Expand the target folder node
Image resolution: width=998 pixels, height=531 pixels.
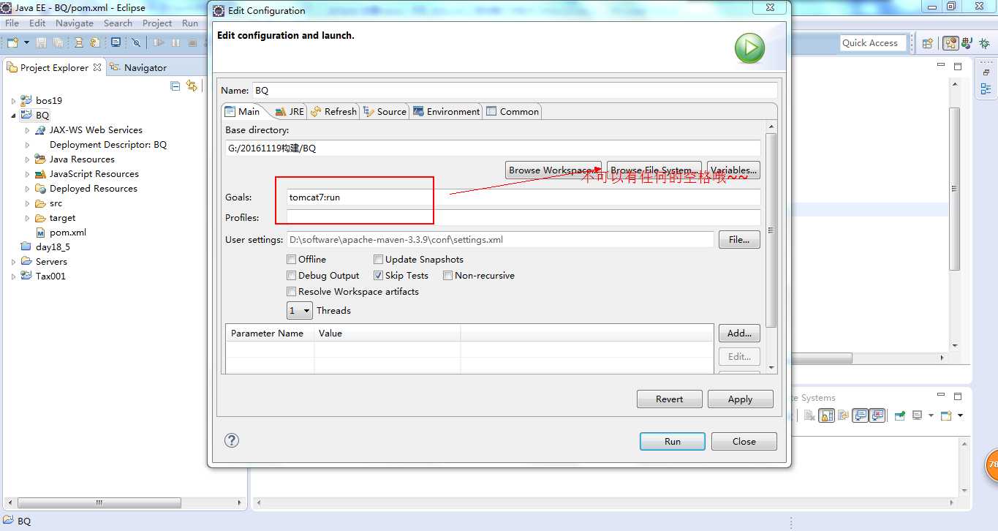tap(27, 217)
